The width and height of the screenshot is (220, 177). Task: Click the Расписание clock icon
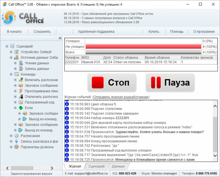point(17,136)
